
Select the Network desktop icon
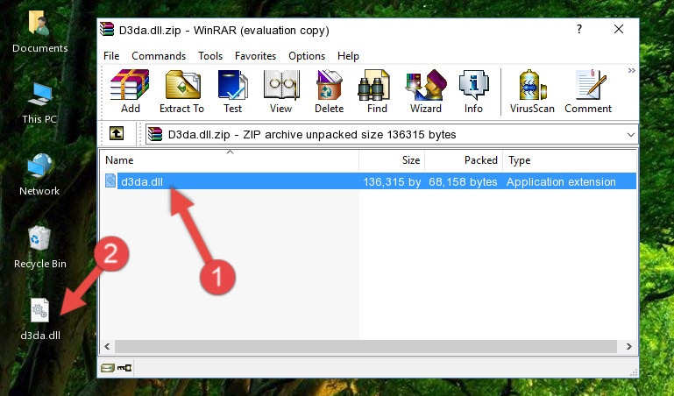click(x=39, y=175)
